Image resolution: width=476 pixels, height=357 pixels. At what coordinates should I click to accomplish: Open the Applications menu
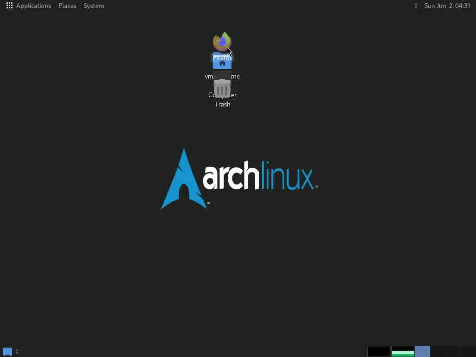pos(29,6)
